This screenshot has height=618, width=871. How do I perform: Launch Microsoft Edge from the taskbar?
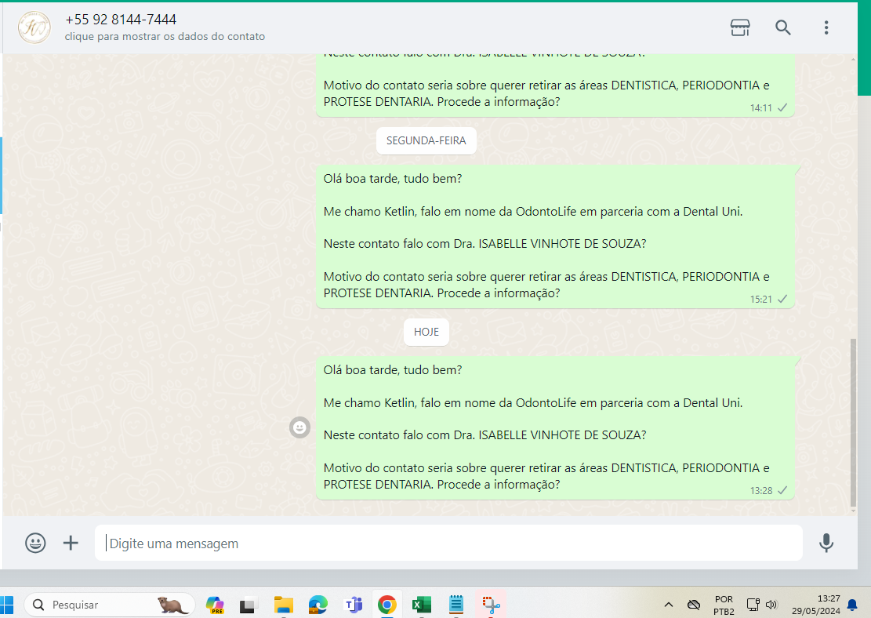318,604
